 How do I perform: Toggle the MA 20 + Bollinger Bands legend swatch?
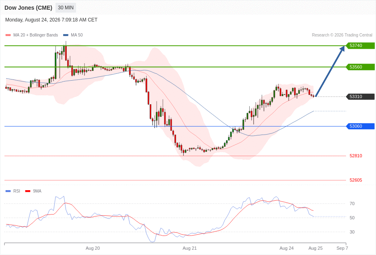[x=8, y=35]
